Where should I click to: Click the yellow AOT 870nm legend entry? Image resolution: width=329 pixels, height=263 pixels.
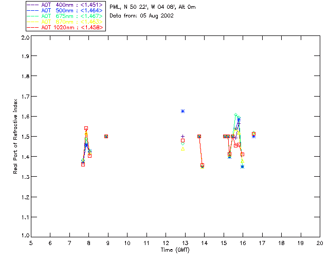tap(65, 22)
